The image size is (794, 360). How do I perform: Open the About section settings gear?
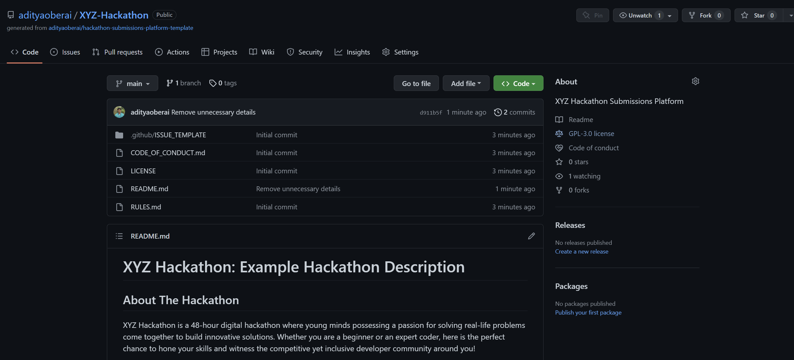click(695, 81)
